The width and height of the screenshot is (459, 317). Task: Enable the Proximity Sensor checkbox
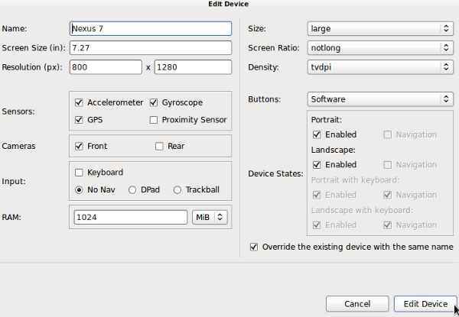[x=154, y=120]
